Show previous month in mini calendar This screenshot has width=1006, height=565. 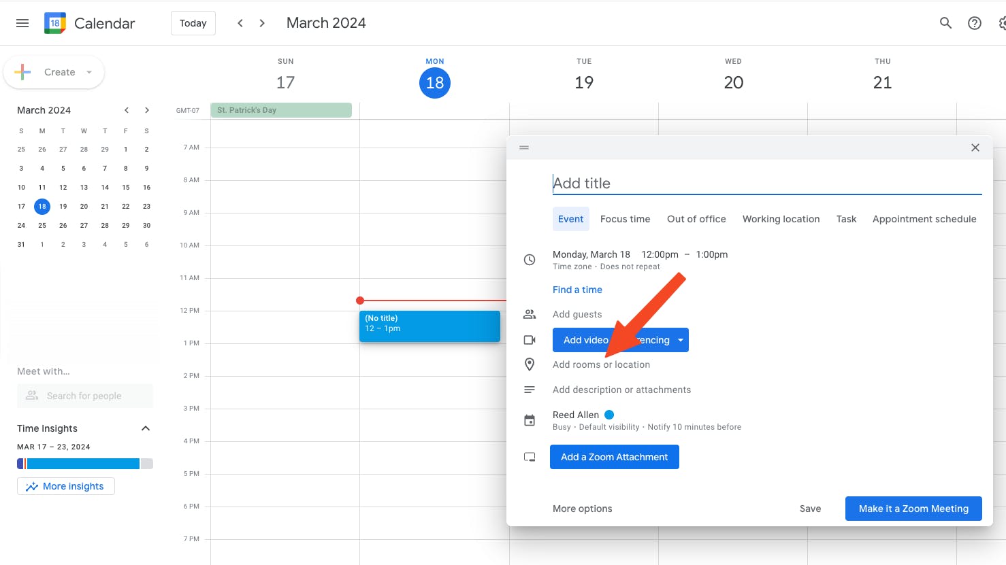(x=126, y=110)
